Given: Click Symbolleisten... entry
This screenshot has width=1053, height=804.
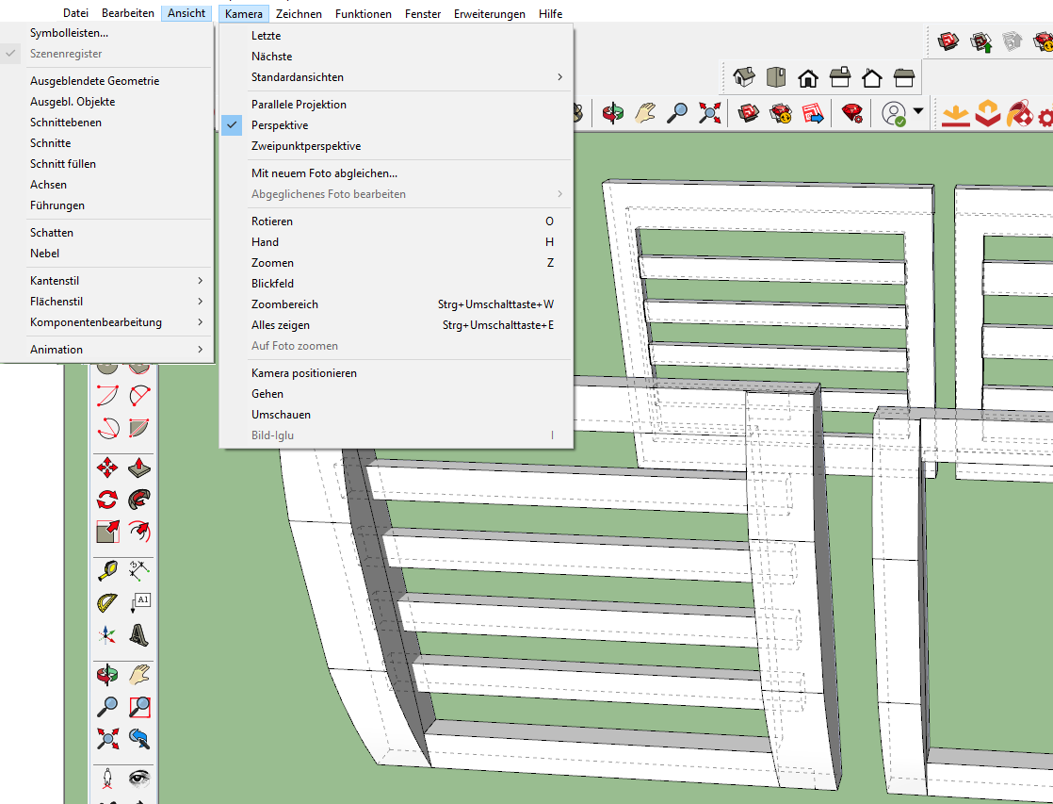Looking at the screenshot, I should click(69, 33).
